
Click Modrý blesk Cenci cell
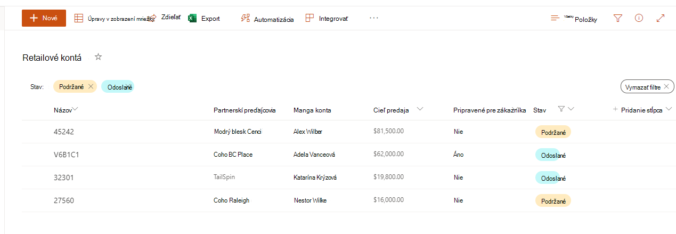[x=238, y=132]
